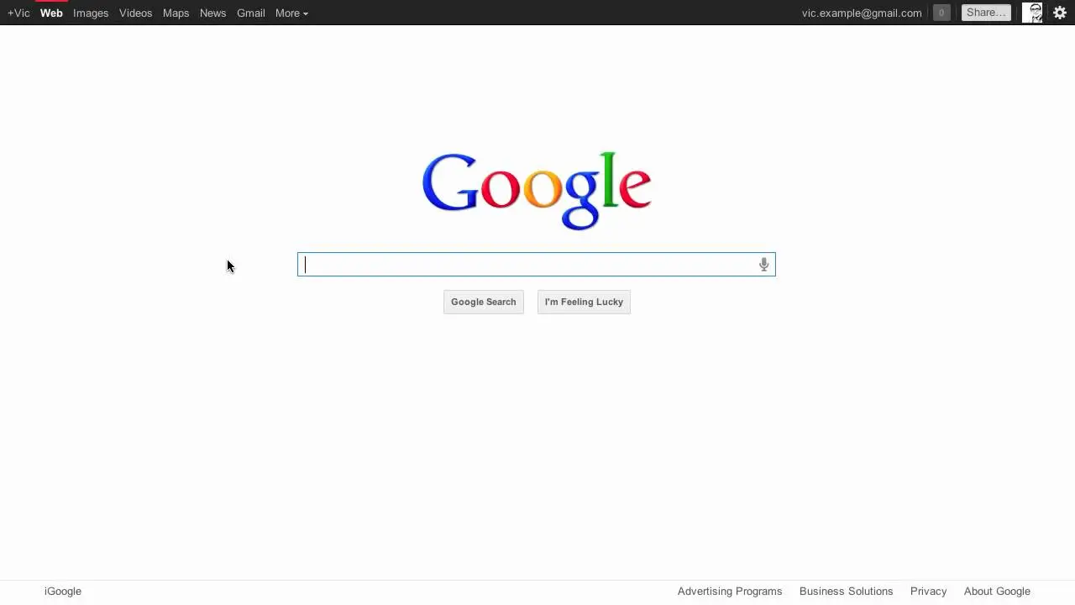Image resolution: width=1075 pixels, height=605 pixels.
Task: Open the settings gear icon
Action: 1060,13
